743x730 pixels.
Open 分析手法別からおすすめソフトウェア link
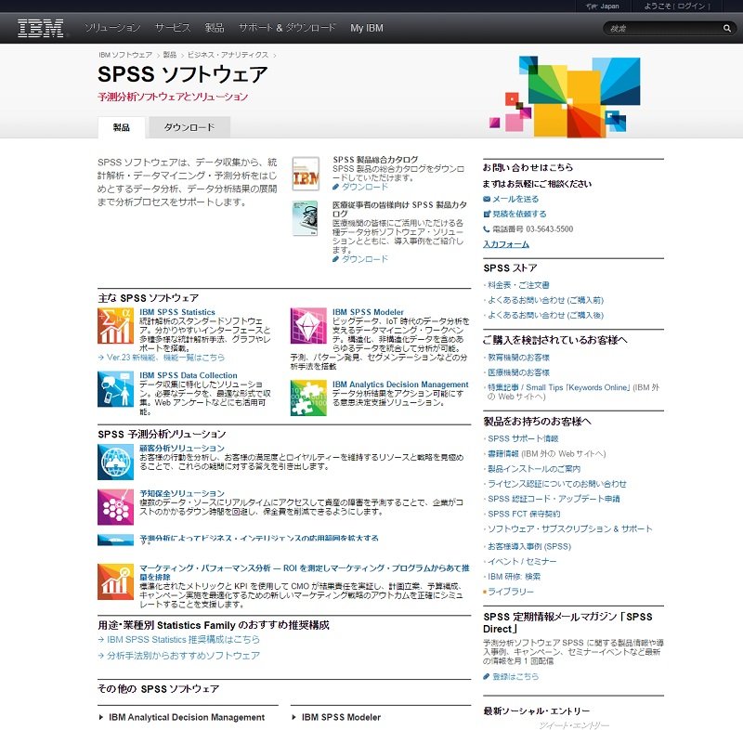[x=183, y=656]
